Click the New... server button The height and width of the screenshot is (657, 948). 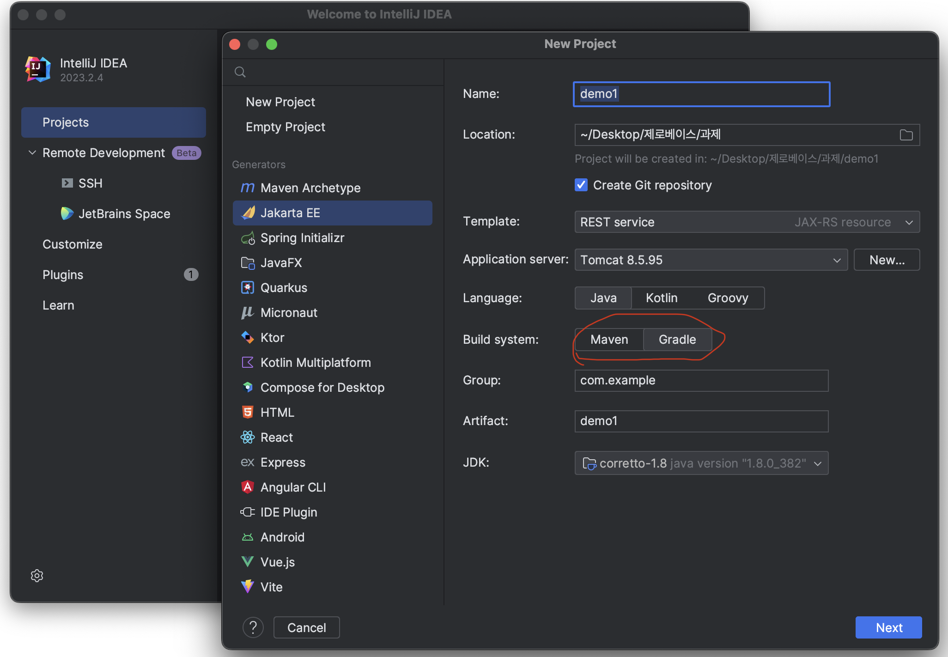[x=886, y=260]
